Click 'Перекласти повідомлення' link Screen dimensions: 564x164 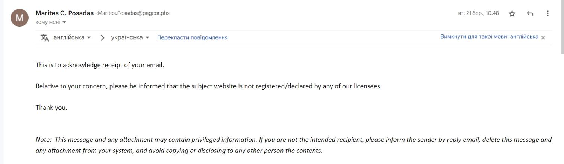point(192,37)
